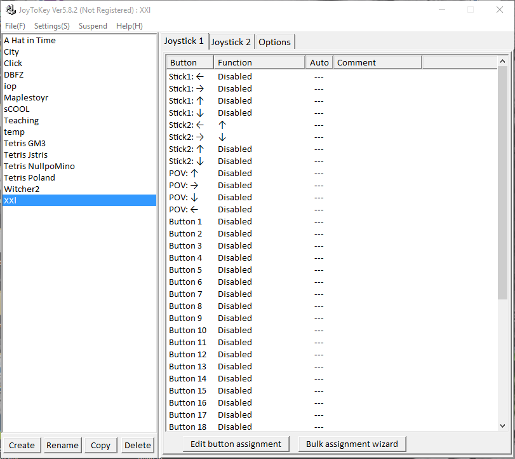Screen dimensions: 515x459
Task: Select the Stick2 right arrow row
Action: [x=331, y=137]
